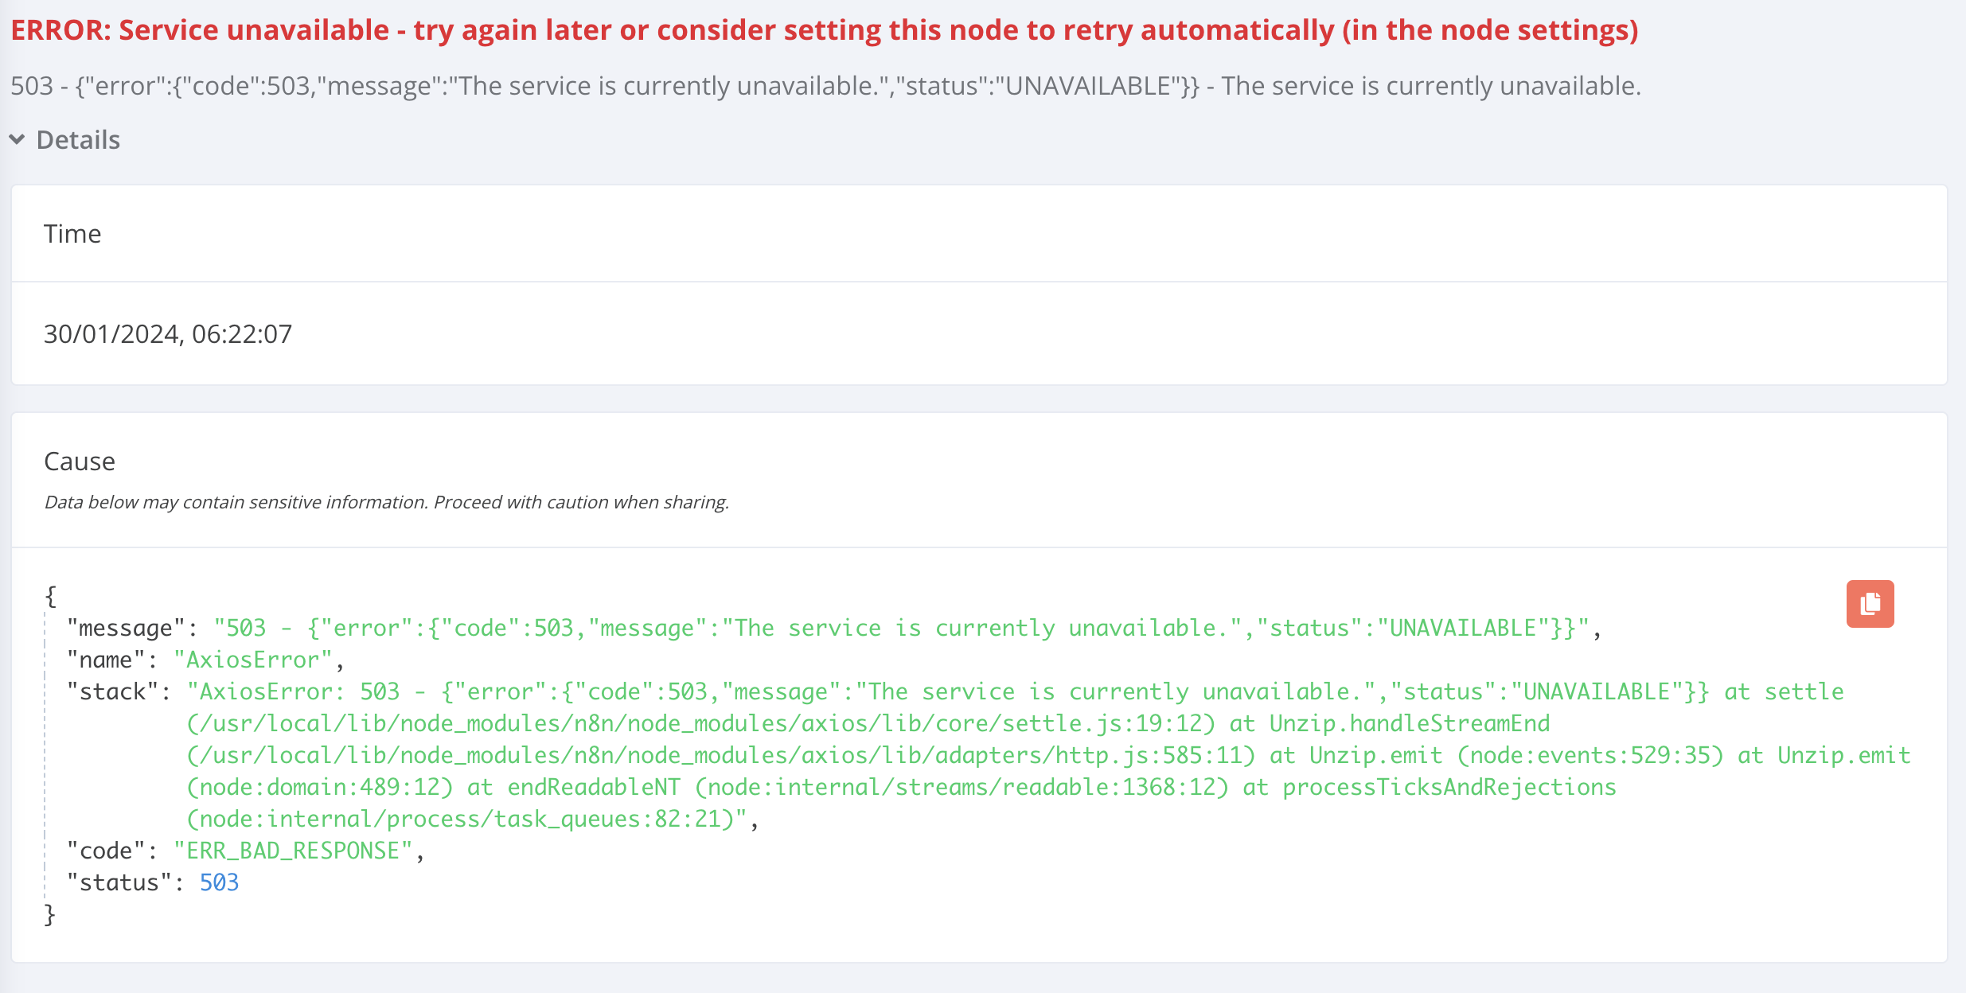
Task: Click the Details label next to the chevron
Action: [76, 139]
